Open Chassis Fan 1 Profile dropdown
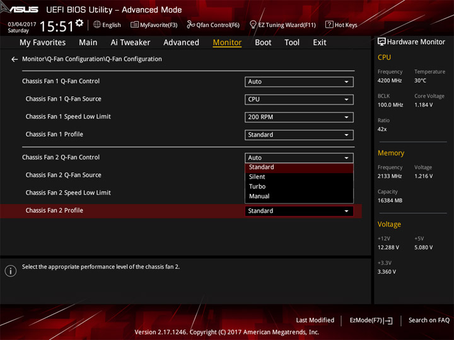Viewport: 454px width, 340px height. pos(299,135)
